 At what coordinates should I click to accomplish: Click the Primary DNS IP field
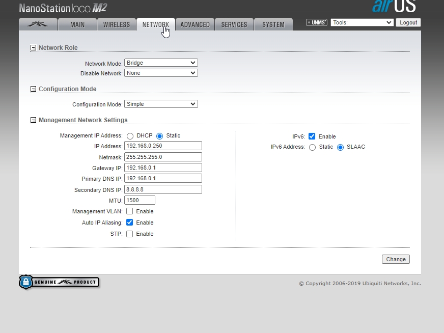[x=163, y=178]
